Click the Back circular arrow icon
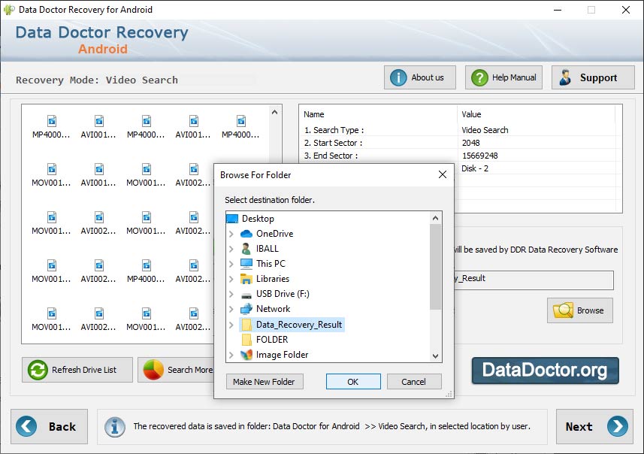The width and height of the screenshot is (644, 454). (x=26, y=426)
